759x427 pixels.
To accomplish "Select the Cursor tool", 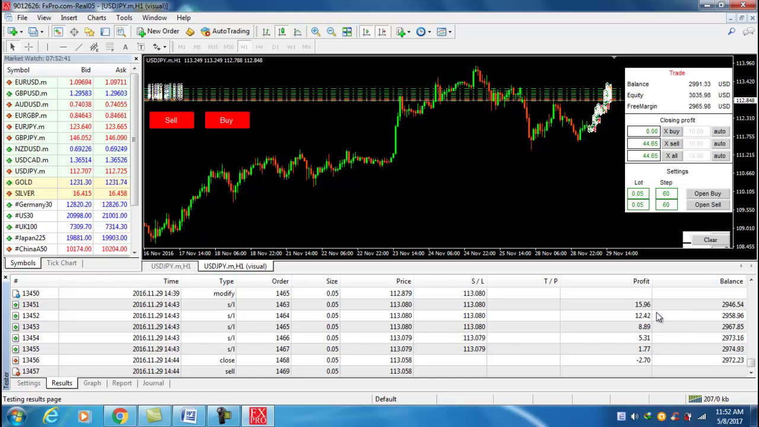I will tap(12, 47).
